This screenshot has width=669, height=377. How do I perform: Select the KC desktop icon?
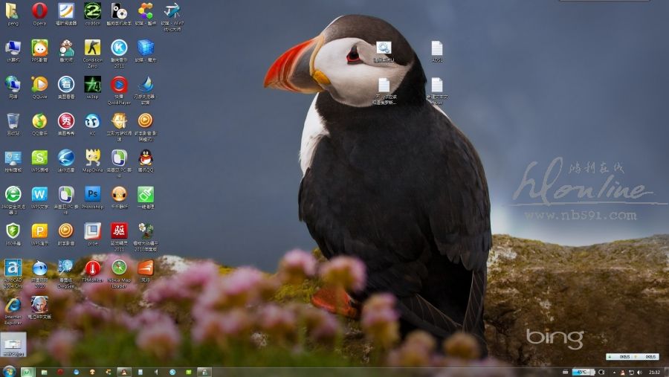coord(92,121)
